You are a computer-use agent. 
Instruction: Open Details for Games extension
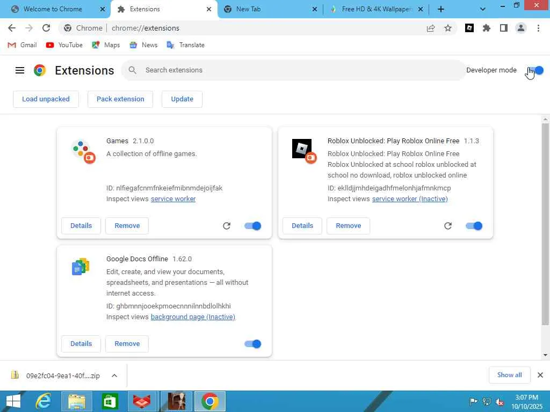point(81,226)
